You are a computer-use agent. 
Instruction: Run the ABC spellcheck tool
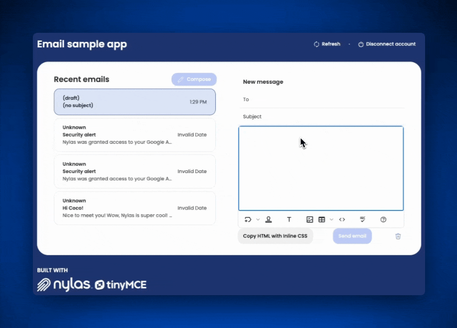tap(363, 220)
